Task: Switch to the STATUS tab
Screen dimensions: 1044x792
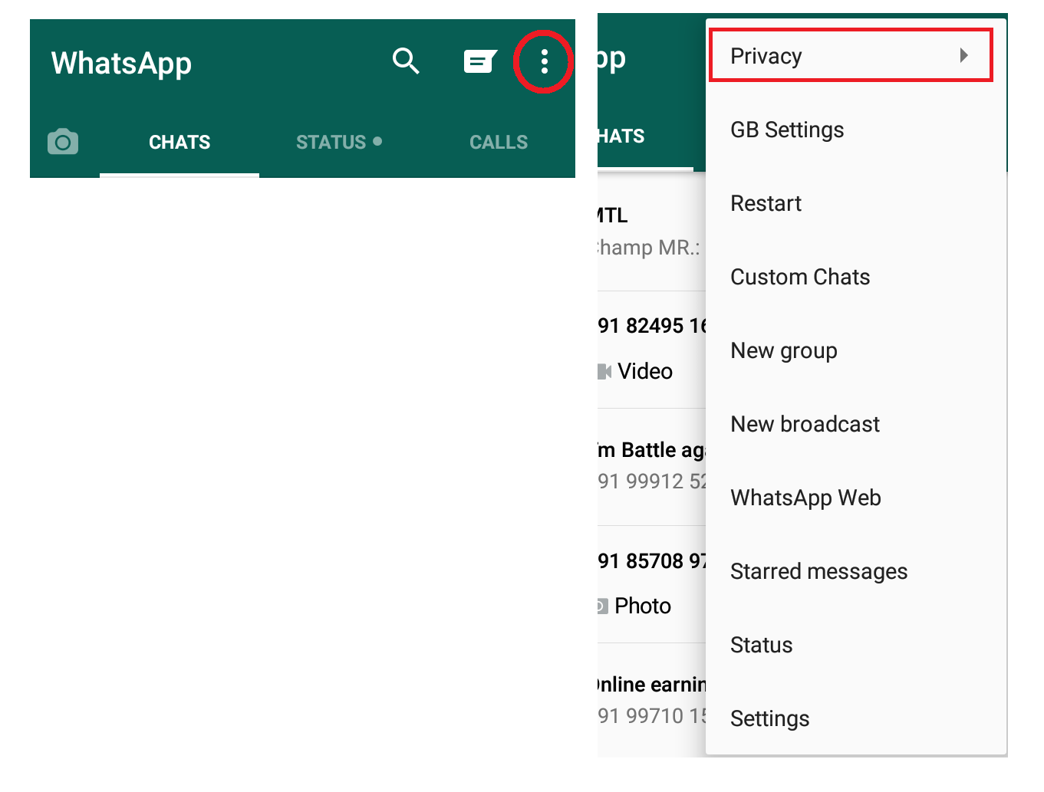Action: pos(339,143)
